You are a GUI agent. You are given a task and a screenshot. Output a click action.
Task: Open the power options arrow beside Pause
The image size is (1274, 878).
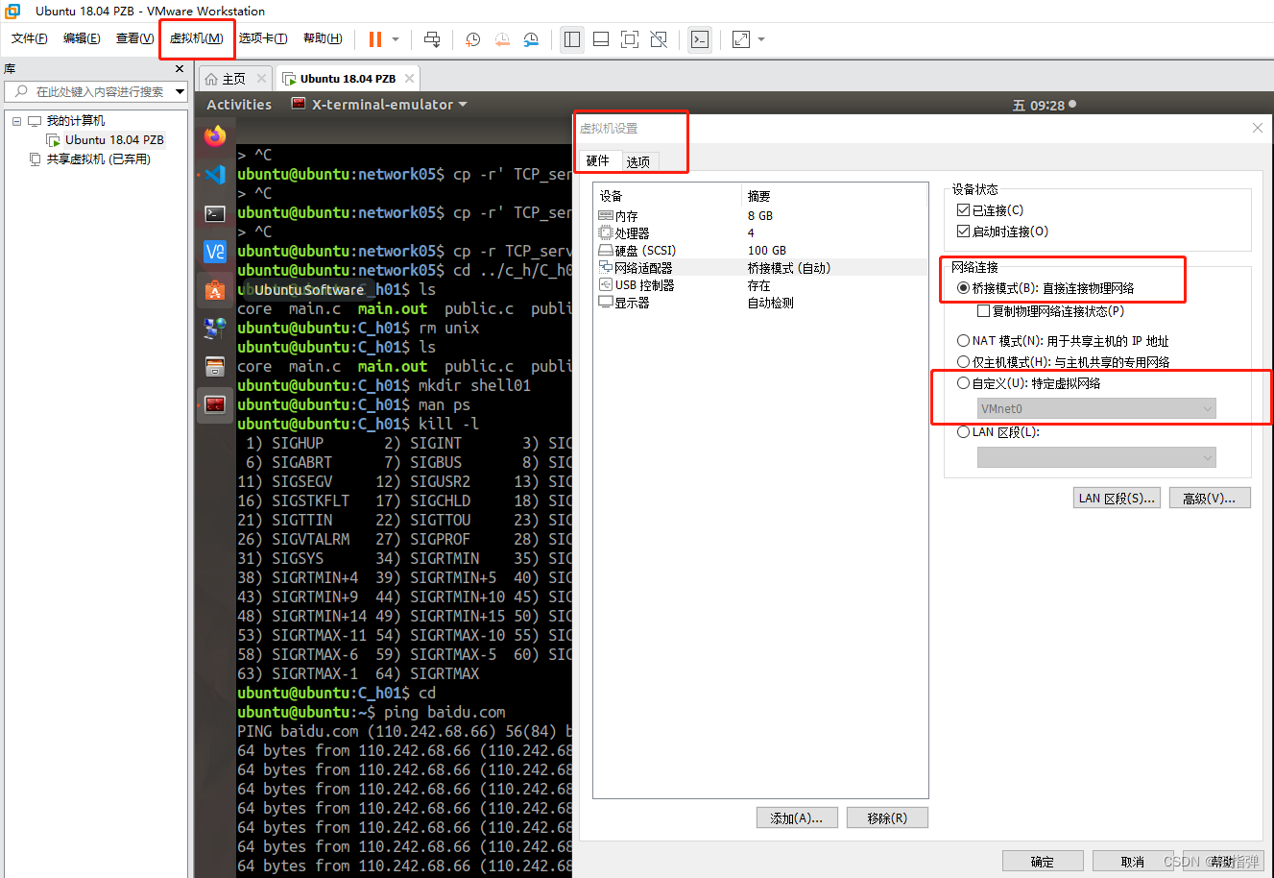(x=396, y=39)
